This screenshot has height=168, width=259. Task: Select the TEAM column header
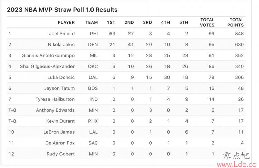tap(92, 22)
